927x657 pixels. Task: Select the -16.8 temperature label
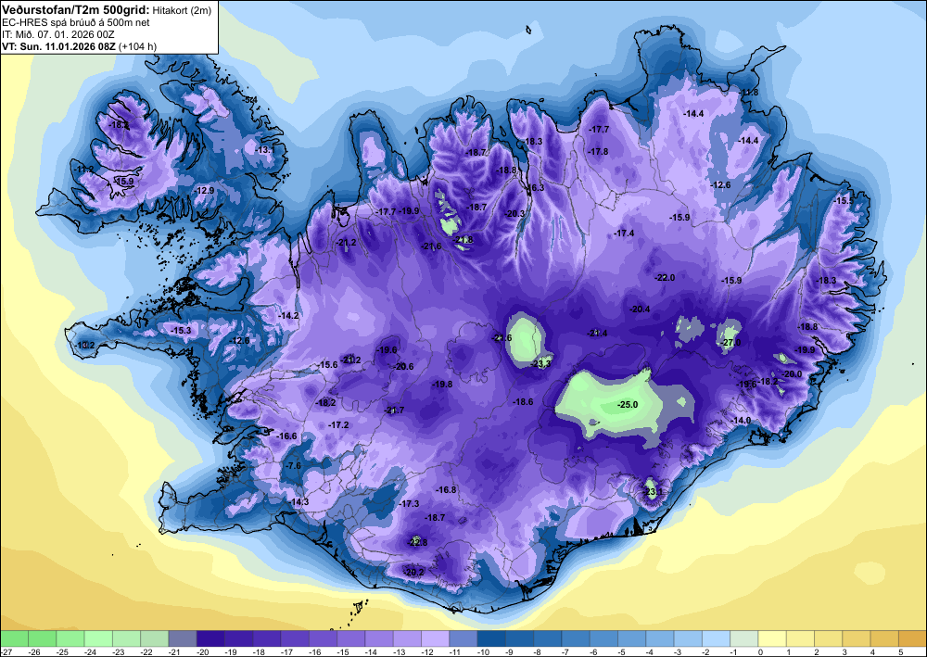coord(447,490)
